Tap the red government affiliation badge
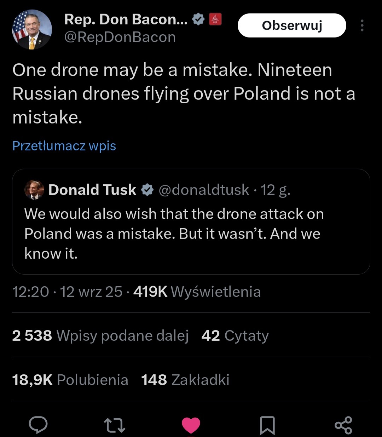The image size is (382, 437). (x=215, y=20)
